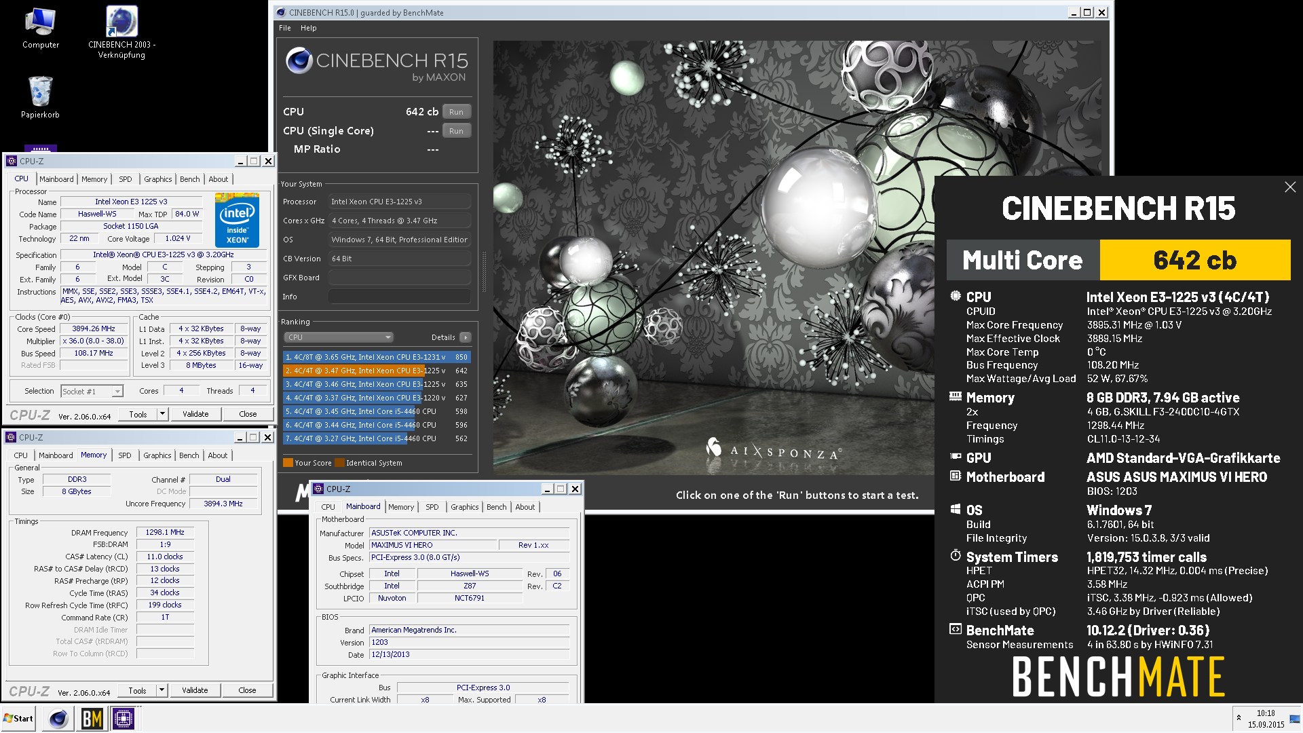Click the Cinebench R15 logo sphere
This screenshot has height=733, width=1303.
(299, 60)
